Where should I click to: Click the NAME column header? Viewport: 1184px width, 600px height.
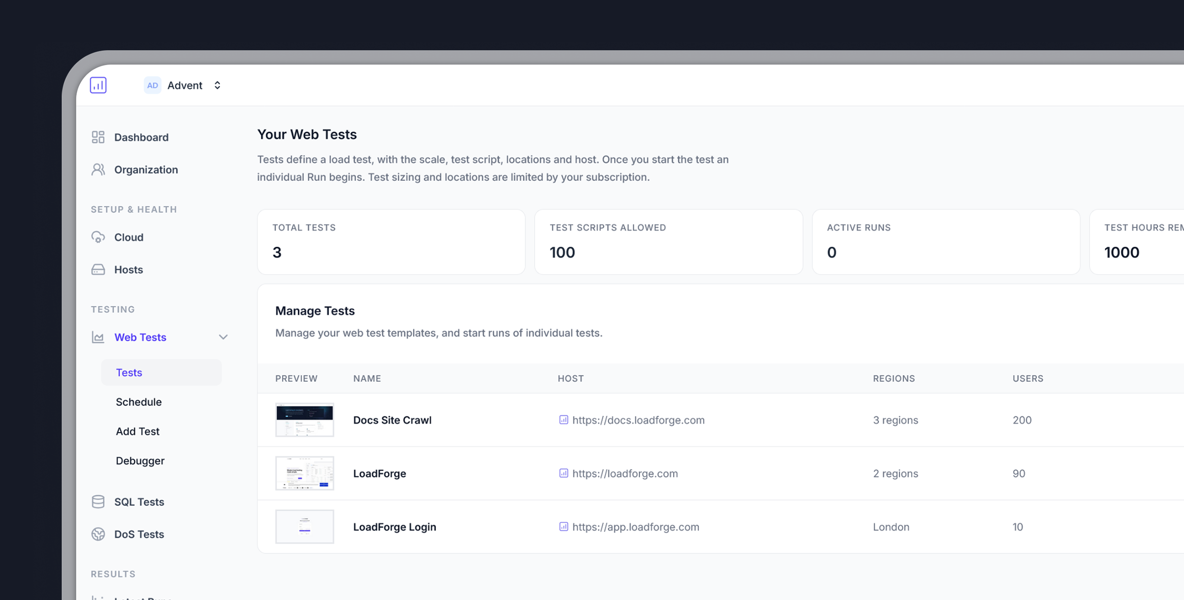367,378
